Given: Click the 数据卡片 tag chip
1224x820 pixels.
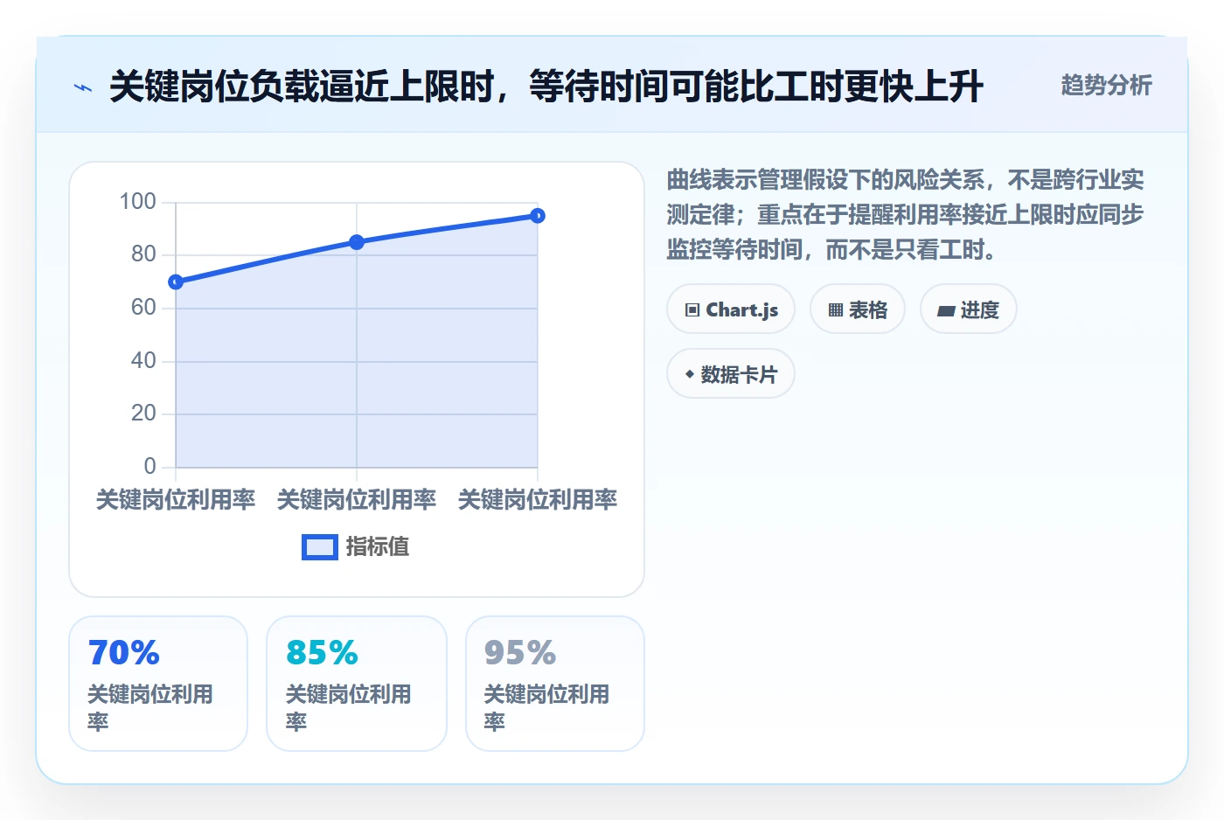Looking at the screenshot, I should pos(731,374).
